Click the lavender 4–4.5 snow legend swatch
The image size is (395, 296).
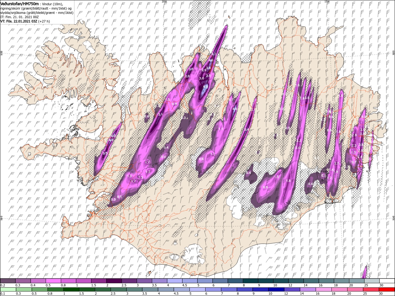(174, 281)
